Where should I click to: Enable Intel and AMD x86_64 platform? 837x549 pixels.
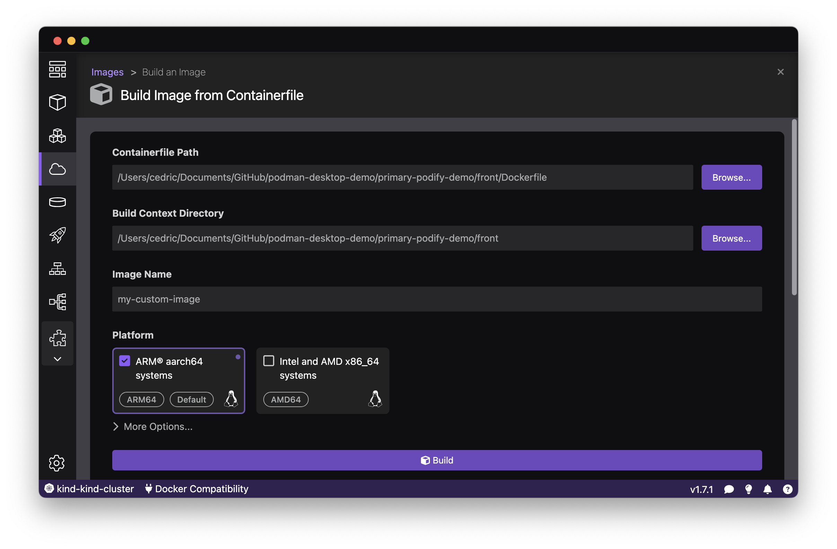[269, 361]
